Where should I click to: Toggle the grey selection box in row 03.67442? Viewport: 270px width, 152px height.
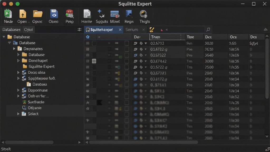[94, 61]
